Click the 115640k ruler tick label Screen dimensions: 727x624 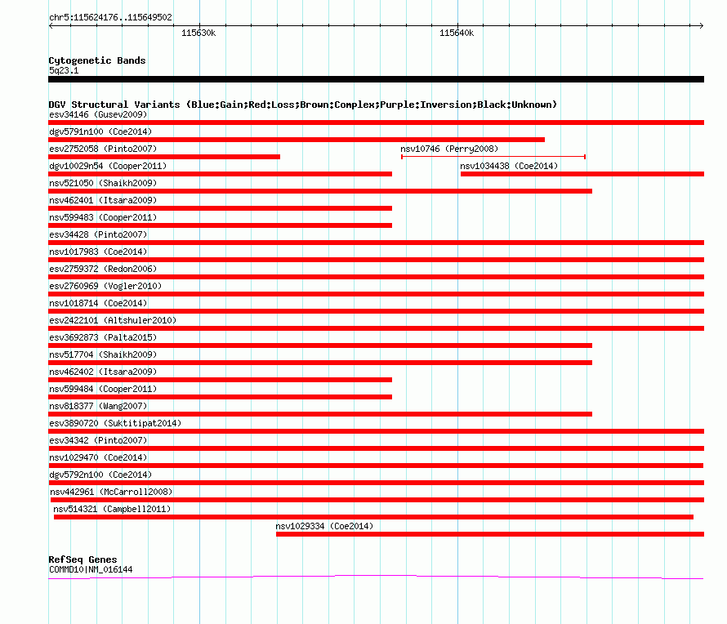pos(457,33)
